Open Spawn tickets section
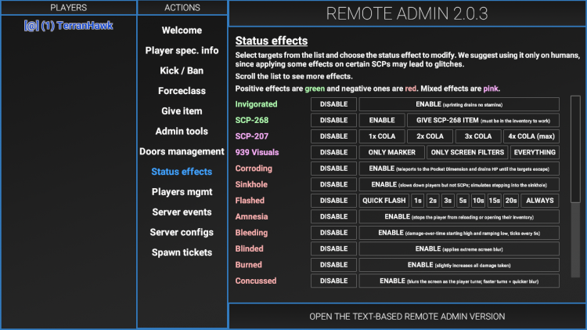Screen dimensions: 587x330 pyautogui.click(x=182, y=252)
